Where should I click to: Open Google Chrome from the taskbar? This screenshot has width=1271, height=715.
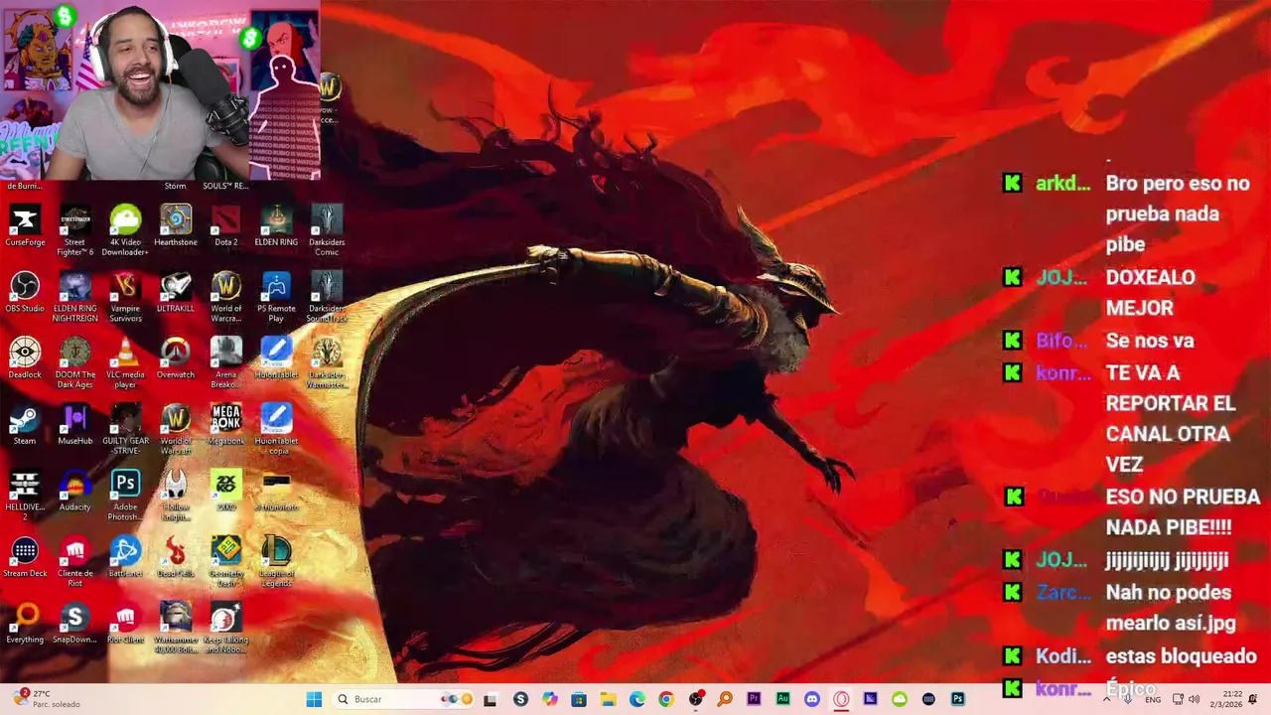pos(666,699)
